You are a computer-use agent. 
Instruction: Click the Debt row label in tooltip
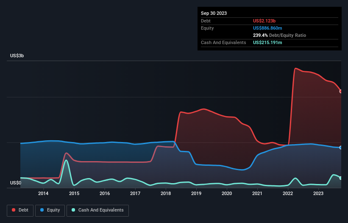click(x=206, y=21)
